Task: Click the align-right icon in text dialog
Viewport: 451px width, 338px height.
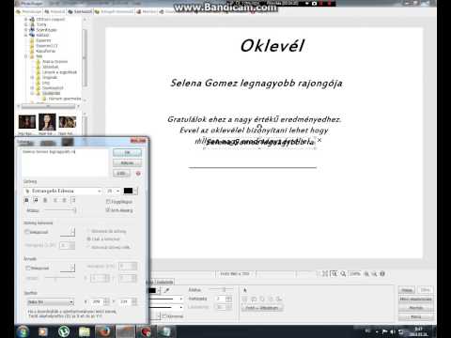Action: [73, 200]
